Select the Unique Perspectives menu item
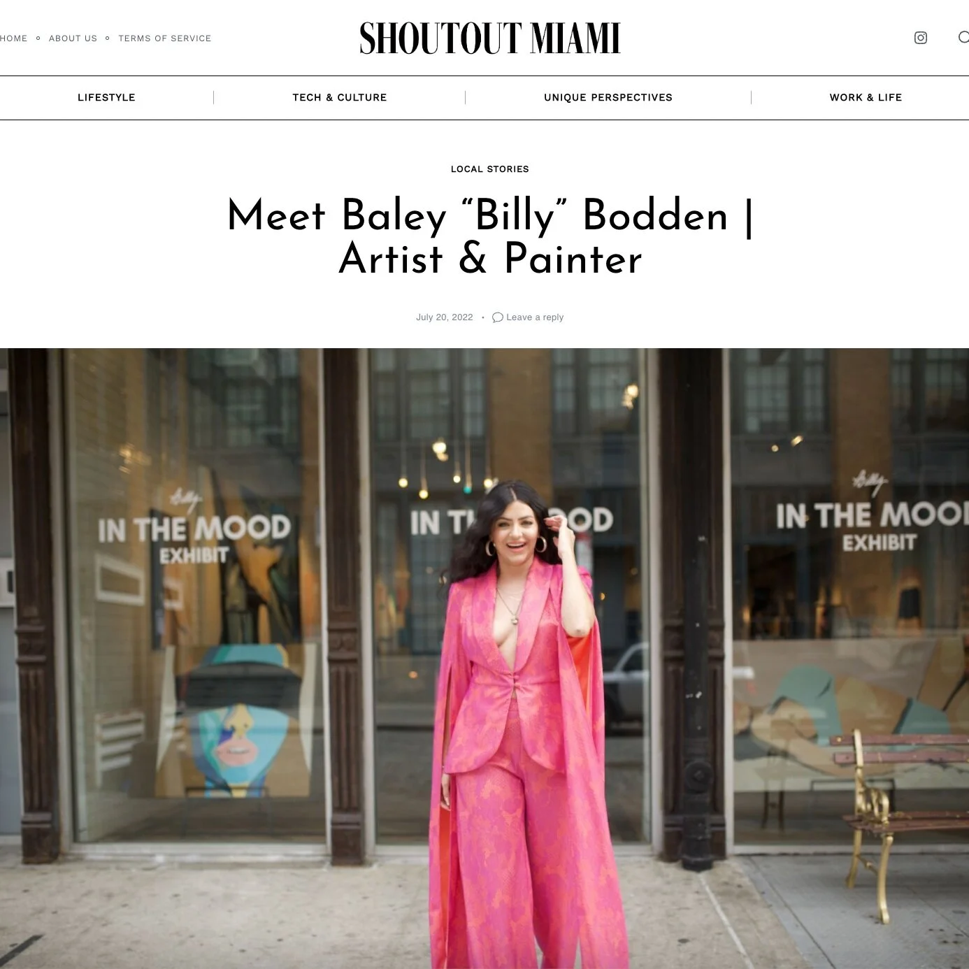 pyautogui.click(x=608, y=97)
